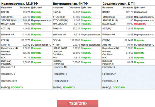Click the Highs/Lows value 0,0265

[x=129, y=48]
